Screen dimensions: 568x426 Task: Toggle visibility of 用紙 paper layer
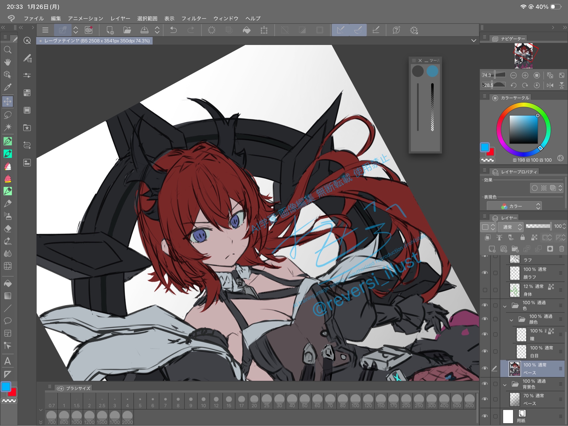click(485, 416)
